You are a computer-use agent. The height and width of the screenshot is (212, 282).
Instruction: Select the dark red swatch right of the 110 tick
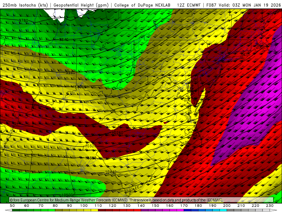pos(102,210)
